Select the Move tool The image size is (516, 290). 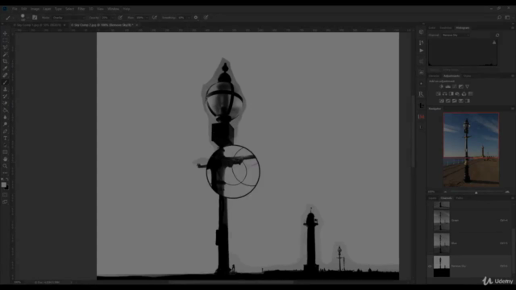[x=5, y=33]
